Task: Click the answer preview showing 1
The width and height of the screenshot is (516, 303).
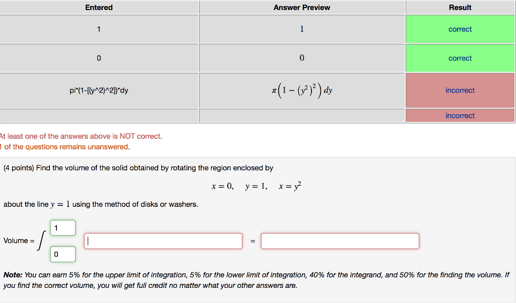Action: pyautogui.click(x=301, y=29)
